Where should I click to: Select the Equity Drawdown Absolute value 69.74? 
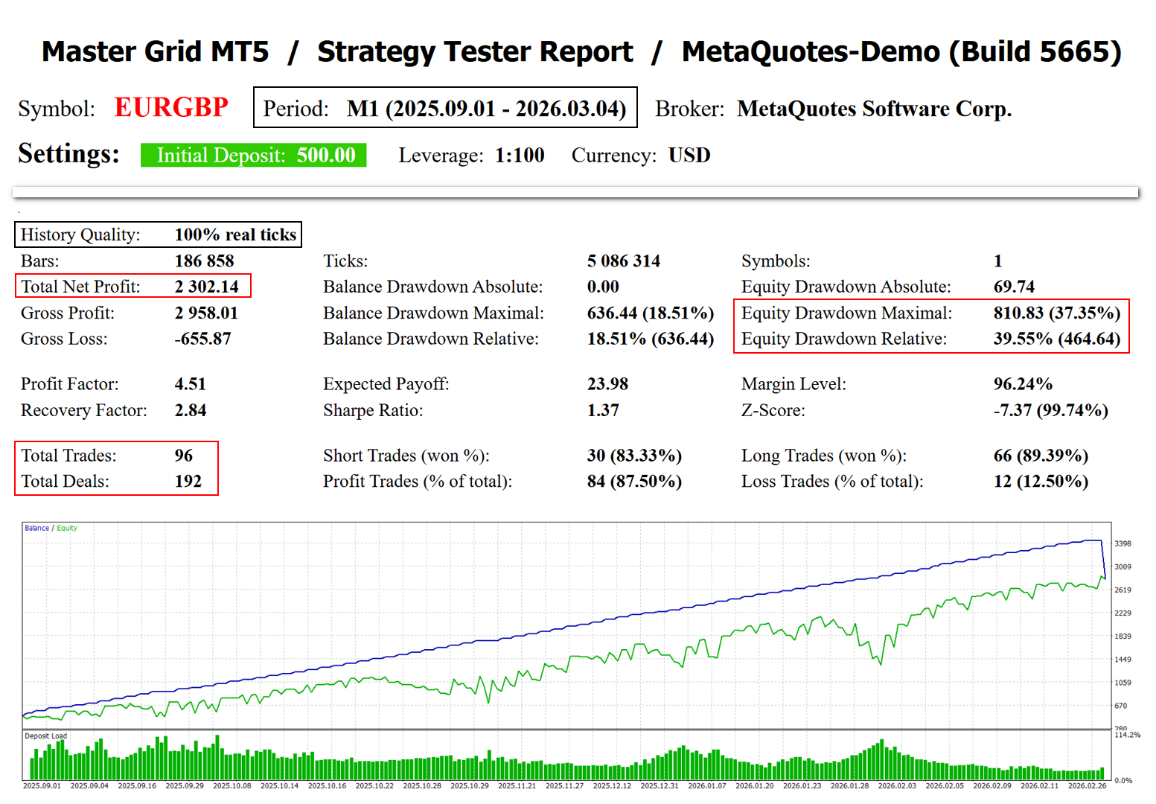click(x=1015, y=287)
